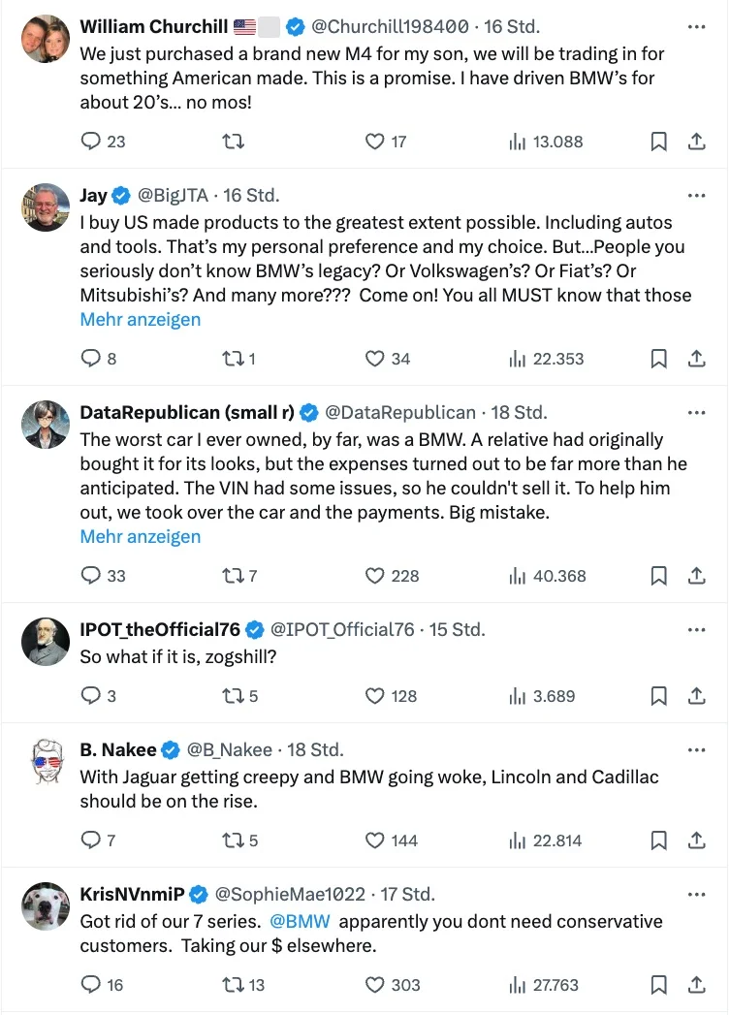The width and height of the screenshot is (730, 1015).
Task: Like DataRepublican's tweet about BMW
Action: click(376, 576)
